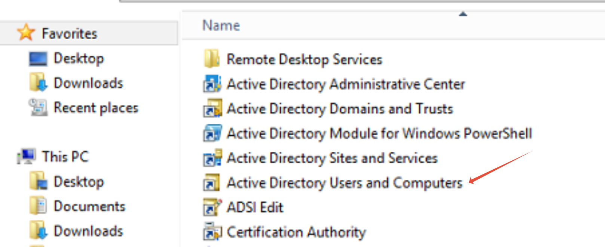Select Desktop text under Favorites
The height and width of the screenshot is (247, 605).
click(x=79, y=59)
